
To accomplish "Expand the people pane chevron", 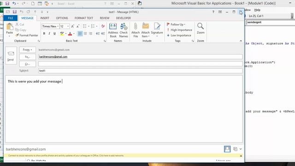I will [241, 149].
